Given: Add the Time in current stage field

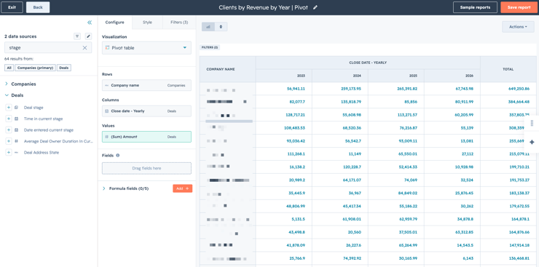Looking at the screenshot, I should point(9,119).
